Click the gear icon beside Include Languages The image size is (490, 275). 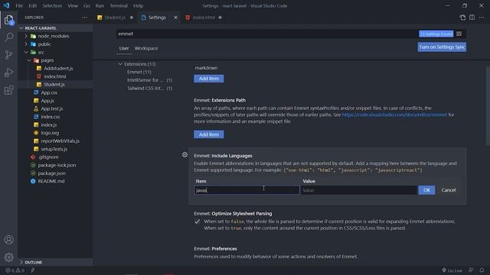tap(185, 154)
